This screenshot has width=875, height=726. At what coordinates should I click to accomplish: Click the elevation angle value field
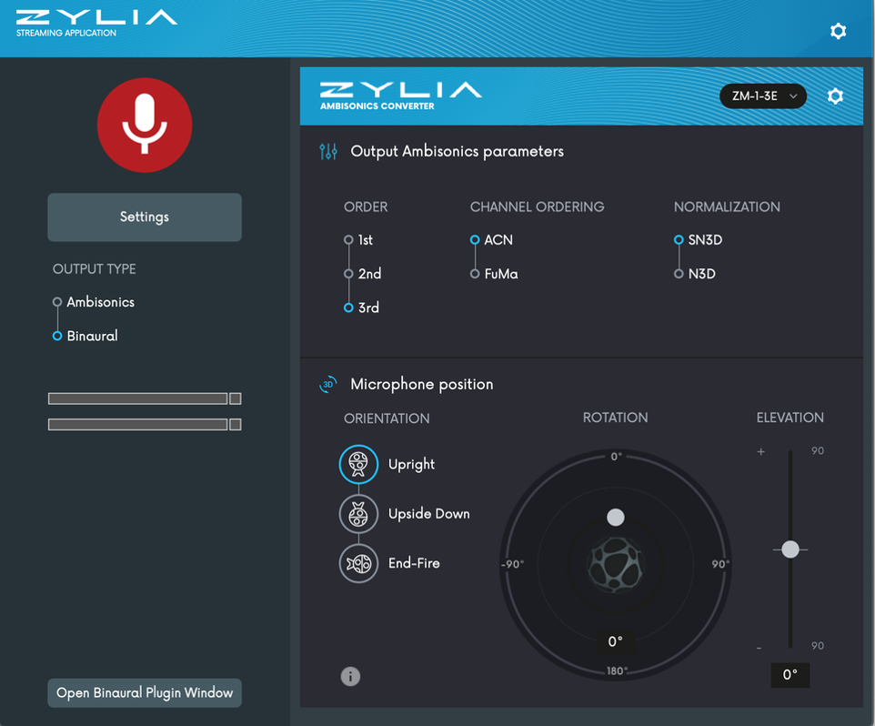tap(790, 675)
